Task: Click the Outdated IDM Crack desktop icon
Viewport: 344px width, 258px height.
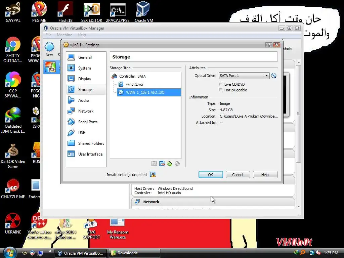Action: (x=13, y=120)
